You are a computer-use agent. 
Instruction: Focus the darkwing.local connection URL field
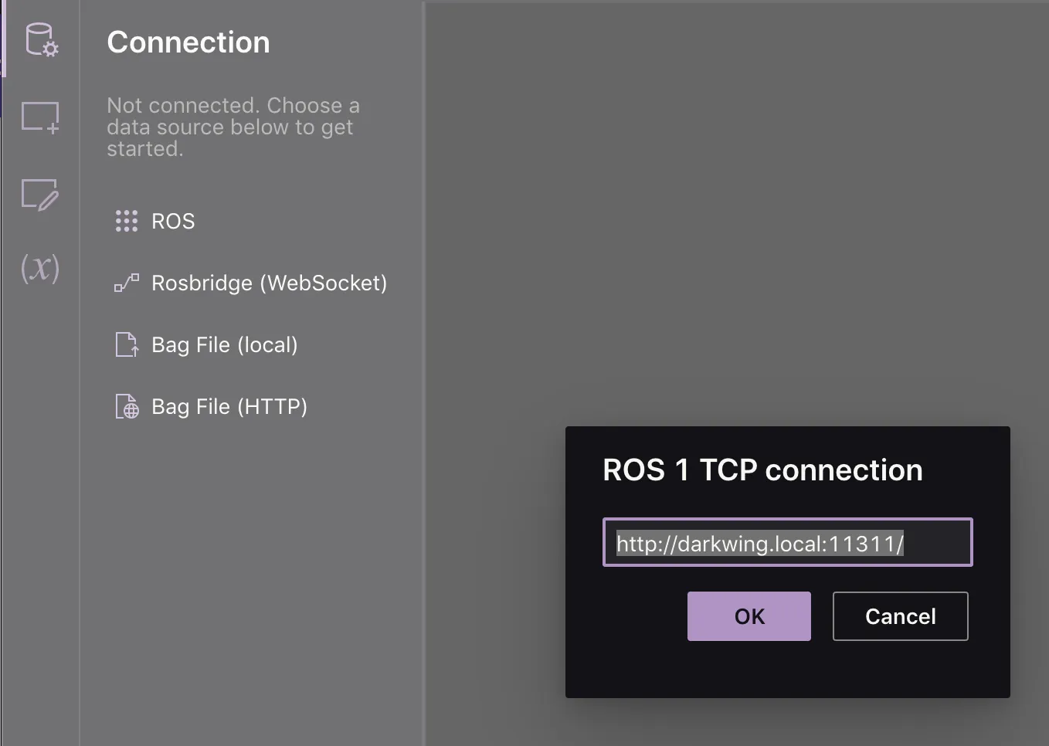tap(787, 543)
